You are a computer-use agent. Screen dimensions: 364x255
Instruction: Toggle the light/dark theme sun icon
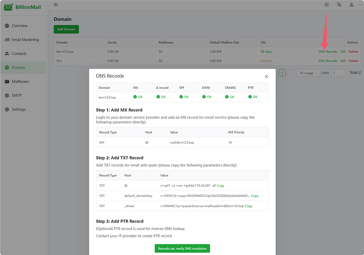(326, 5)
